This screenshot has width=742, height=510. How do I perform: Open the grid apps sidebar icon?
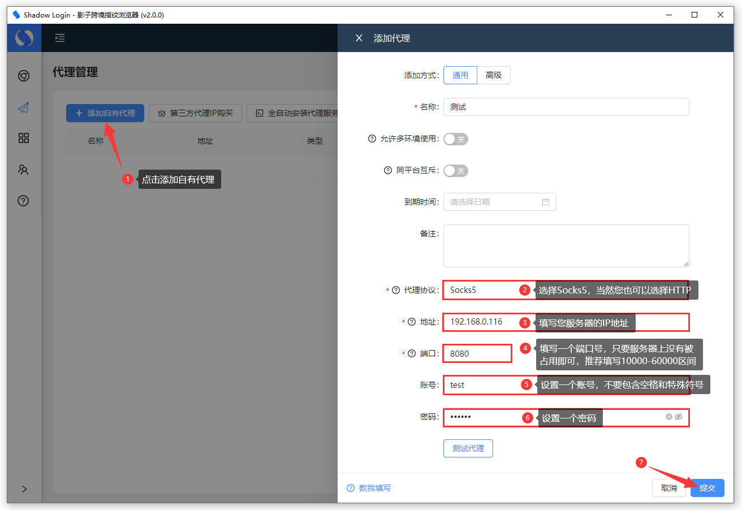pyautogui.click(x=24, y=139)
